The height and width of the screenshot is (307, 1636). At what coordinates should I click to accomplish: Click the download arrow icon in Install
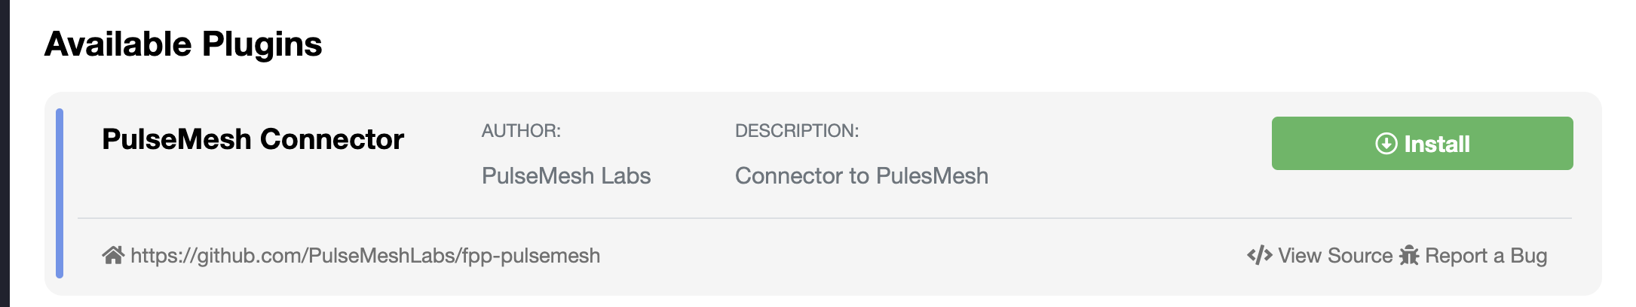point(1386,143)
